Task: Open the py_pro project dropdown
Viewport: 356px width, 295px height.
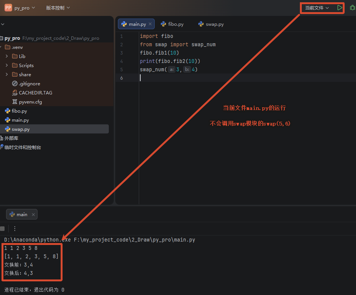Action: [25, 8]
